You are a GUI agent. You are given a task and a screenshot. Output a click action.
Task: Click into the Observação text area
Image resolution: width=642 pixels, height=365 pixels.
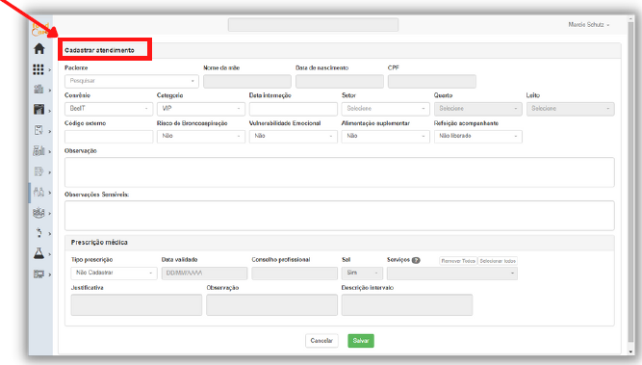[340, 172]
